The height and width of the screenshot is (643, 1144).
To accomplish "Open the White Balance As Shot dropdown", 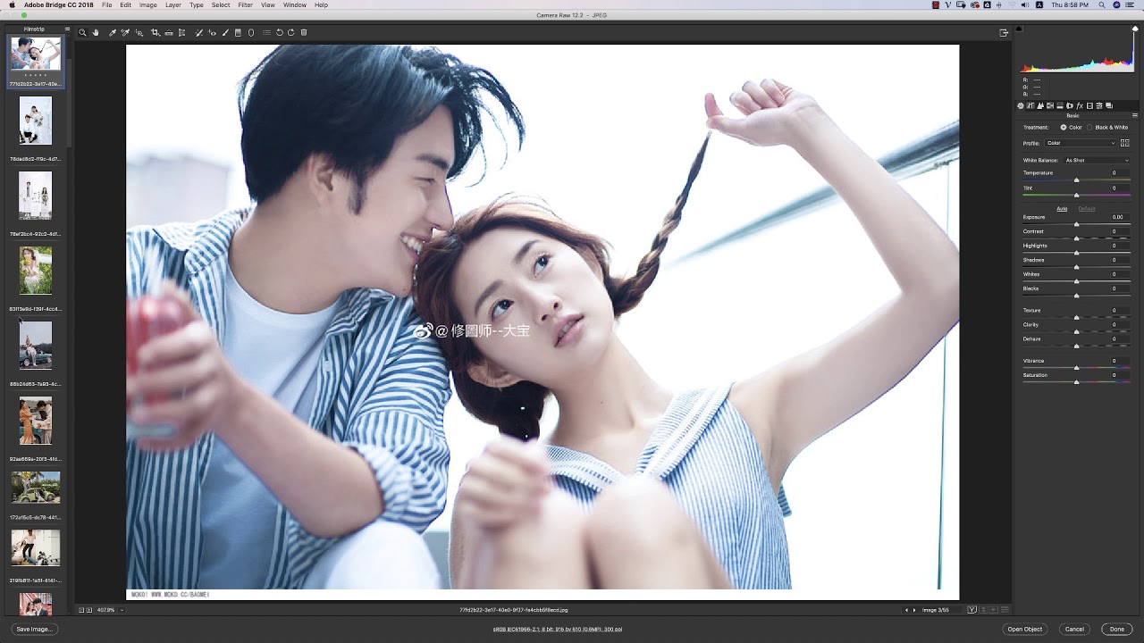I will pos(1097,160).
